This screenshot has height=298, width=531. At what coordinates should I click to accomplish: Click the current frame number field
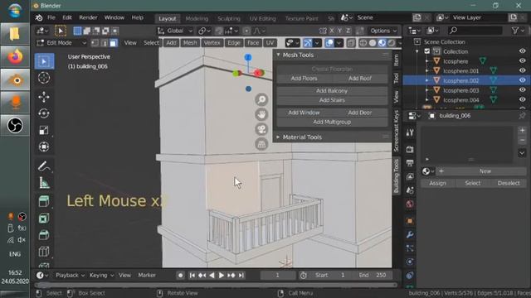click(278, 276)
